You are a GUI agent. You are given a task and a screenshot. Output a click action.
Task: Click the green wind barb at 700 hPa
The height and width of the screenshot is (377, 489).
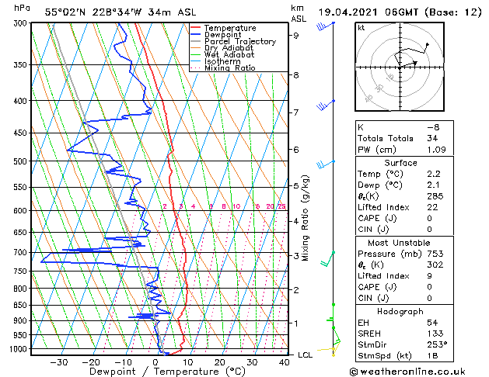327,259
